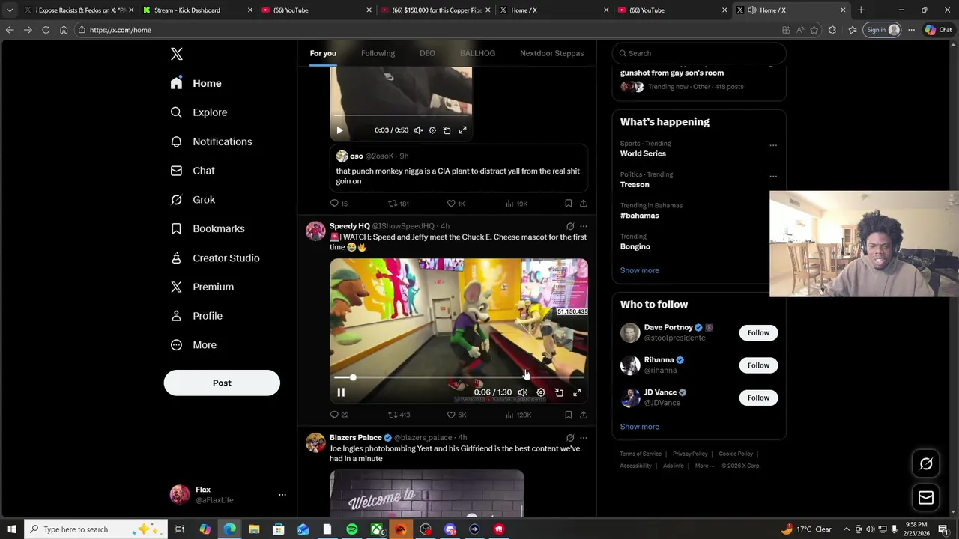Show more trends under What's happening
This screenshot has width=959, height=539.
point(639,270)
